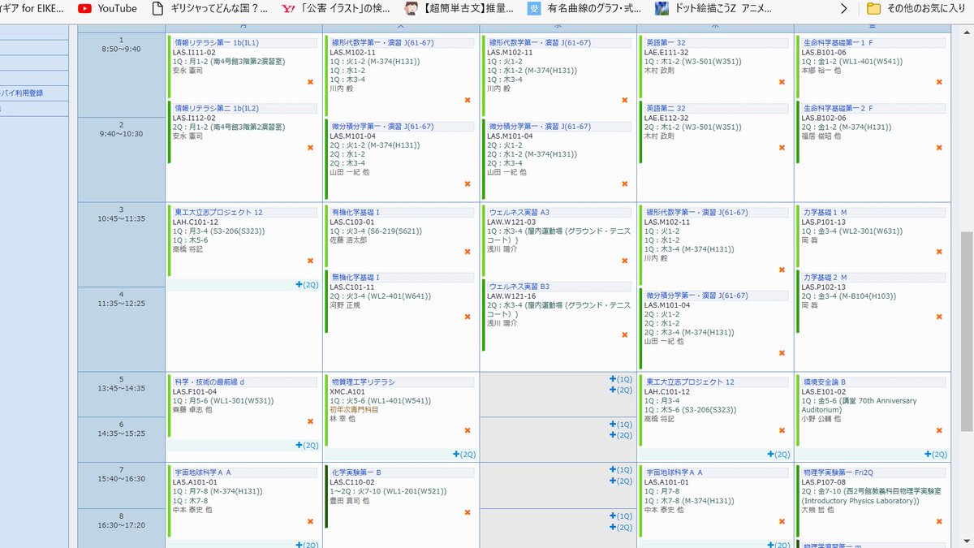Delete the 英語第一 32 entry via X icon
The width and height of the screenshot is (974, 548).
click(x=782, y=82)
